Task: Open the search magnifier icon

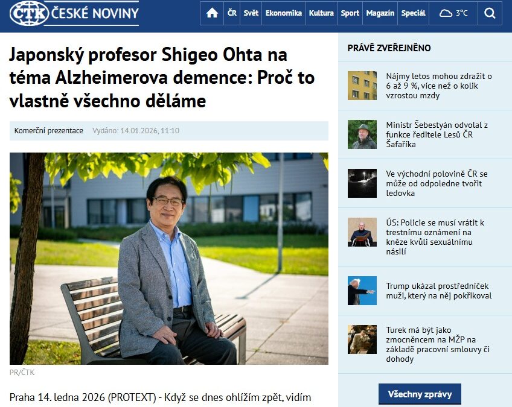Action: 490,13
